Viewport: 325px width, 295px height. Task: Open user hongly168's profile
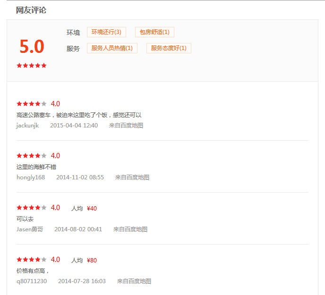click(31, 177)
